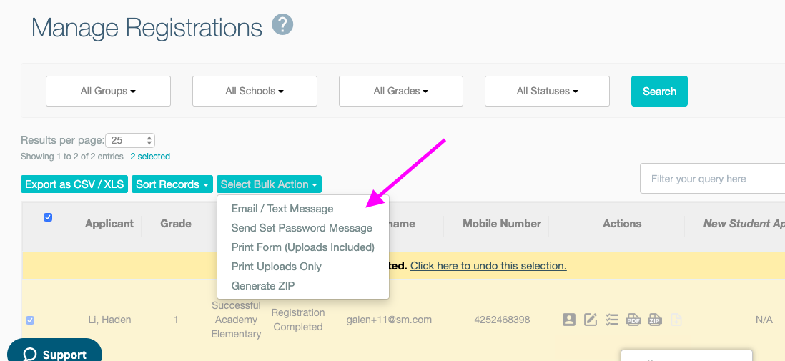Open the All Grades filter dropdown
Screen dimensions: 785x361
click(401, 91)
